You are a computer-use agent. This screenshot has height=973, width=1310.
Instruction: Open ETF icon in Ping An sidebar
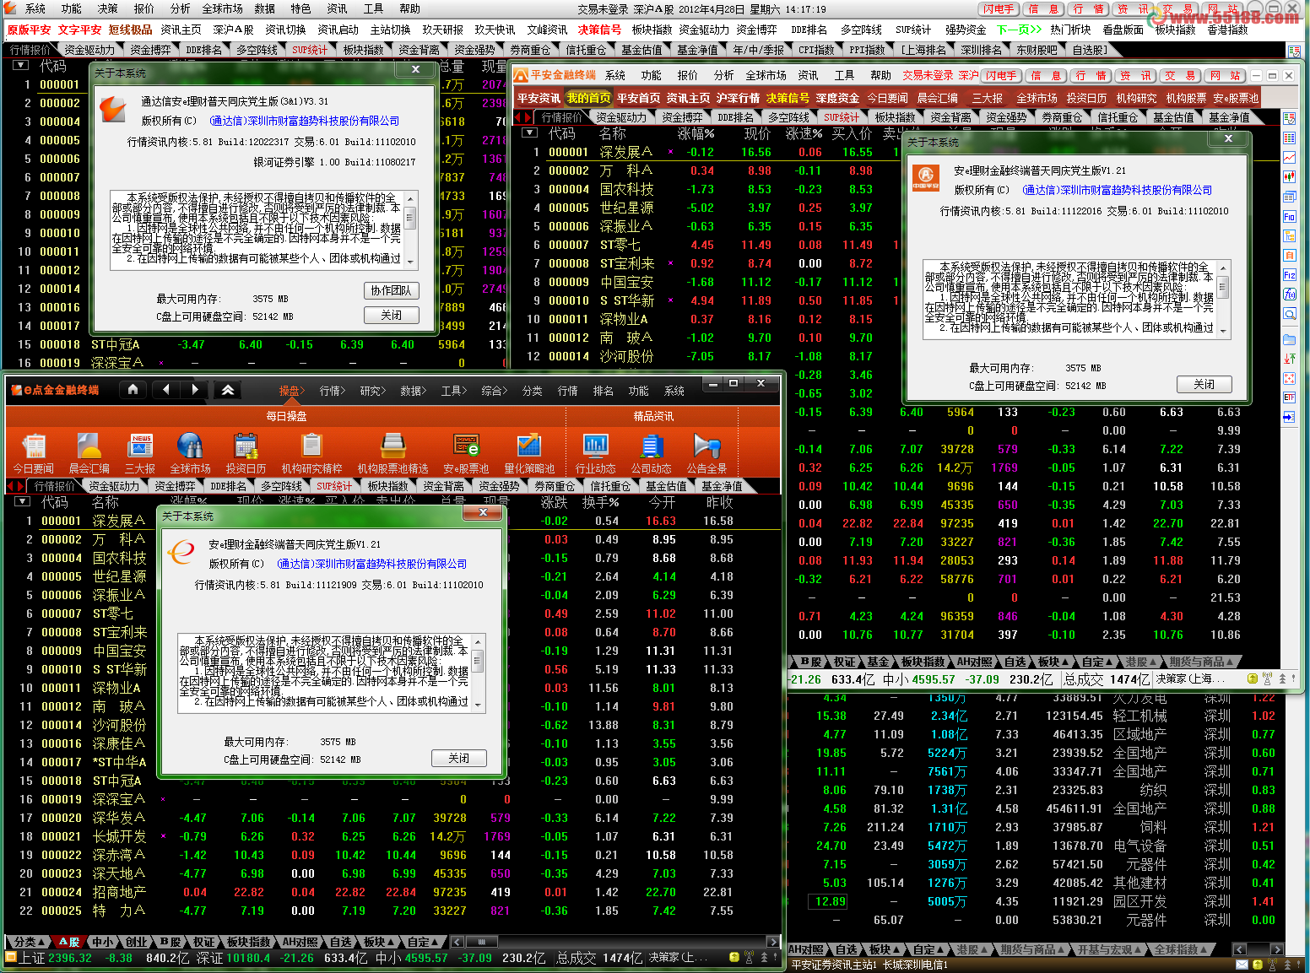(x=1289, y=397)
